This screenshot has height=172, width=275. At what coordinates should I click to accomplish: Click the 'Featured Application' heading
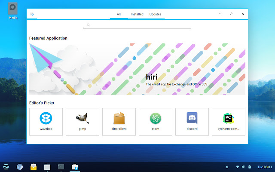click(x=48, y=38)
